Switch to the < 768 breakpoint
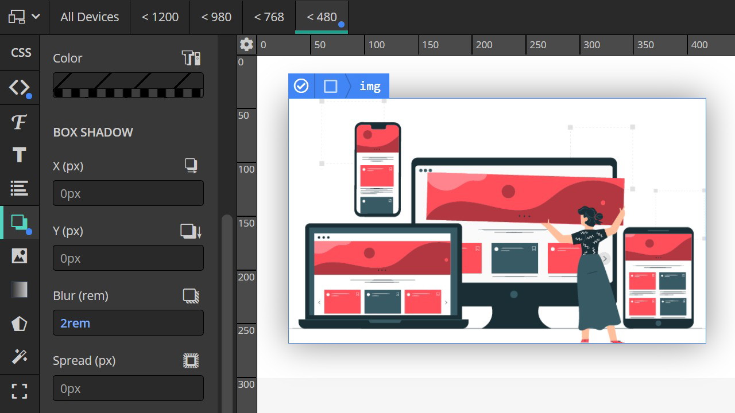This screenshot has width=735, height=413. (269, 17)
